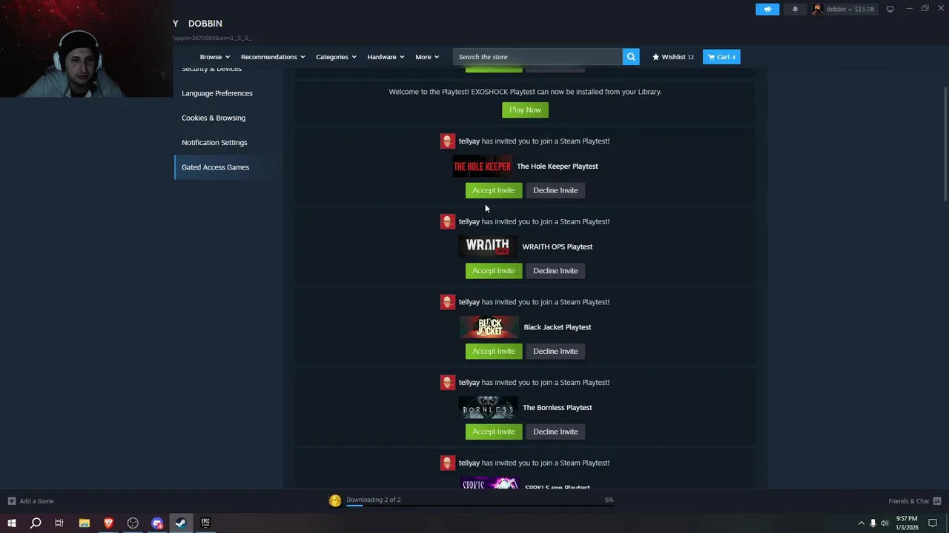Expand the Categories dropdown menu
Image resolution: width=949 pixels, height=533 pixels.
[336, 57]
